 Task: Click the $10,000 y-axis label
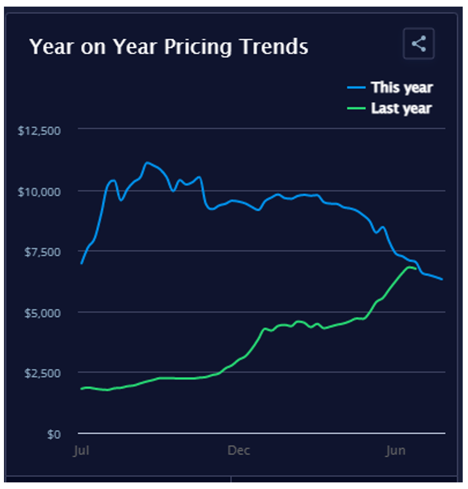(39, 191)
